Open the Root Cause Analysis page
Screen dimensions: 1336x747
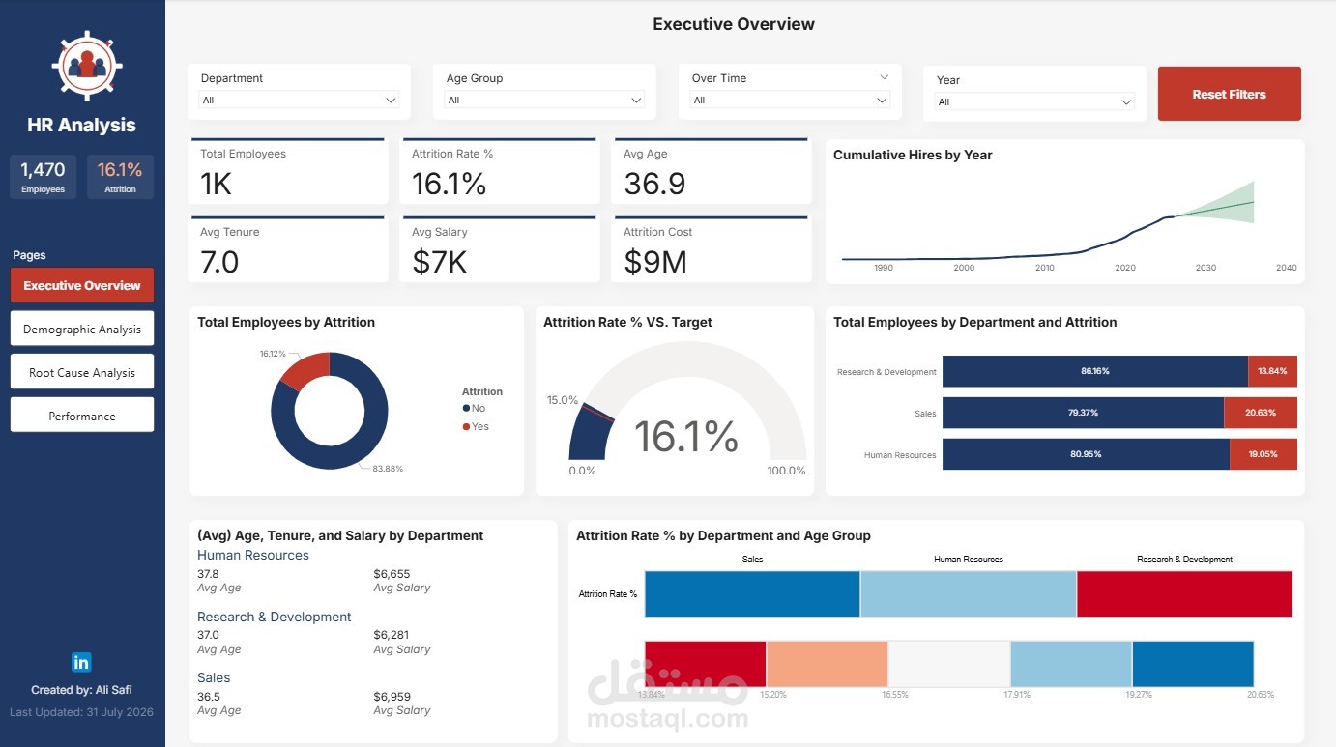click(82, 372)
